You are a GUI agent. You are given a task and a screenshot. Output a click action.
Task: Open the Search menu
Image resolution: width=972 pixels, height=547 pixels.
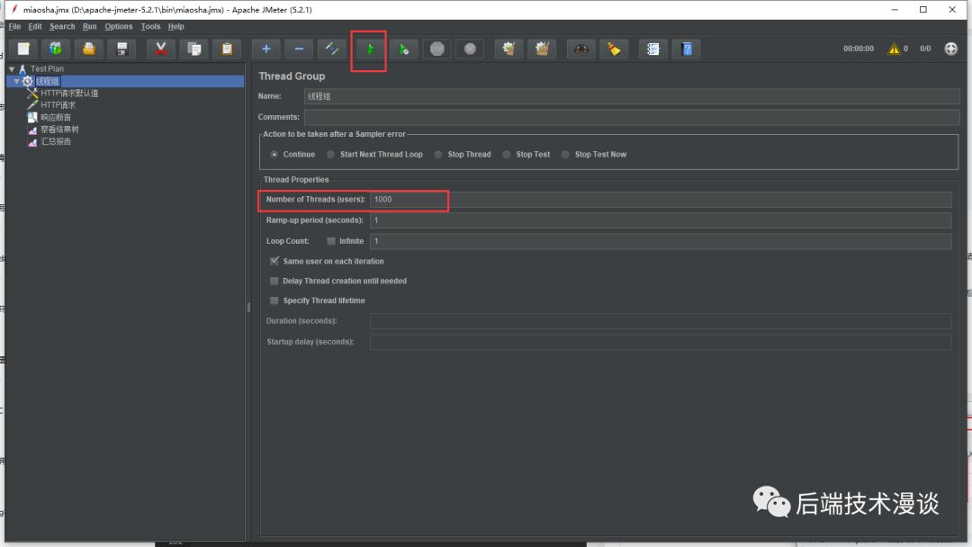[62, 27]
